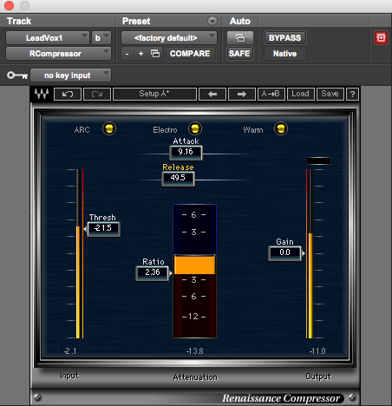Screen dimensions: 392x406
Task: Open the Save preset menu
Action: [x=330, y=94]
